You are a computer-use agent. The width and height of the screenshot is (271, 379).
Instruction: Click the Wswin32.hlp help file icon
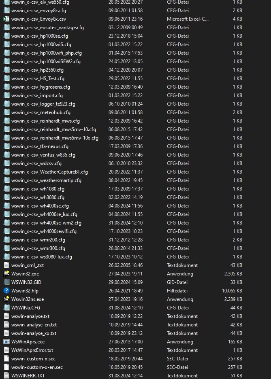[6, 291]
